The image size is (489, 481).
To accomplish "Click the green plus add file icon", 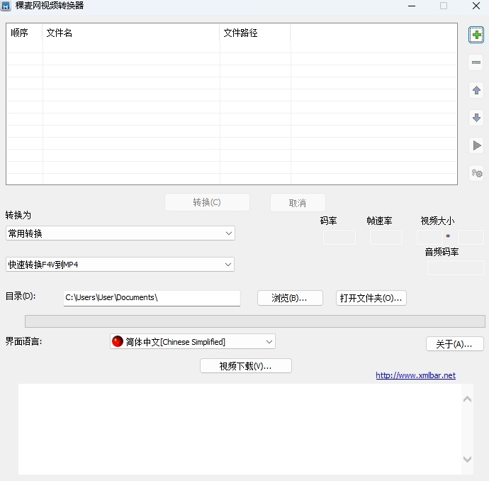I will (476, 35).
